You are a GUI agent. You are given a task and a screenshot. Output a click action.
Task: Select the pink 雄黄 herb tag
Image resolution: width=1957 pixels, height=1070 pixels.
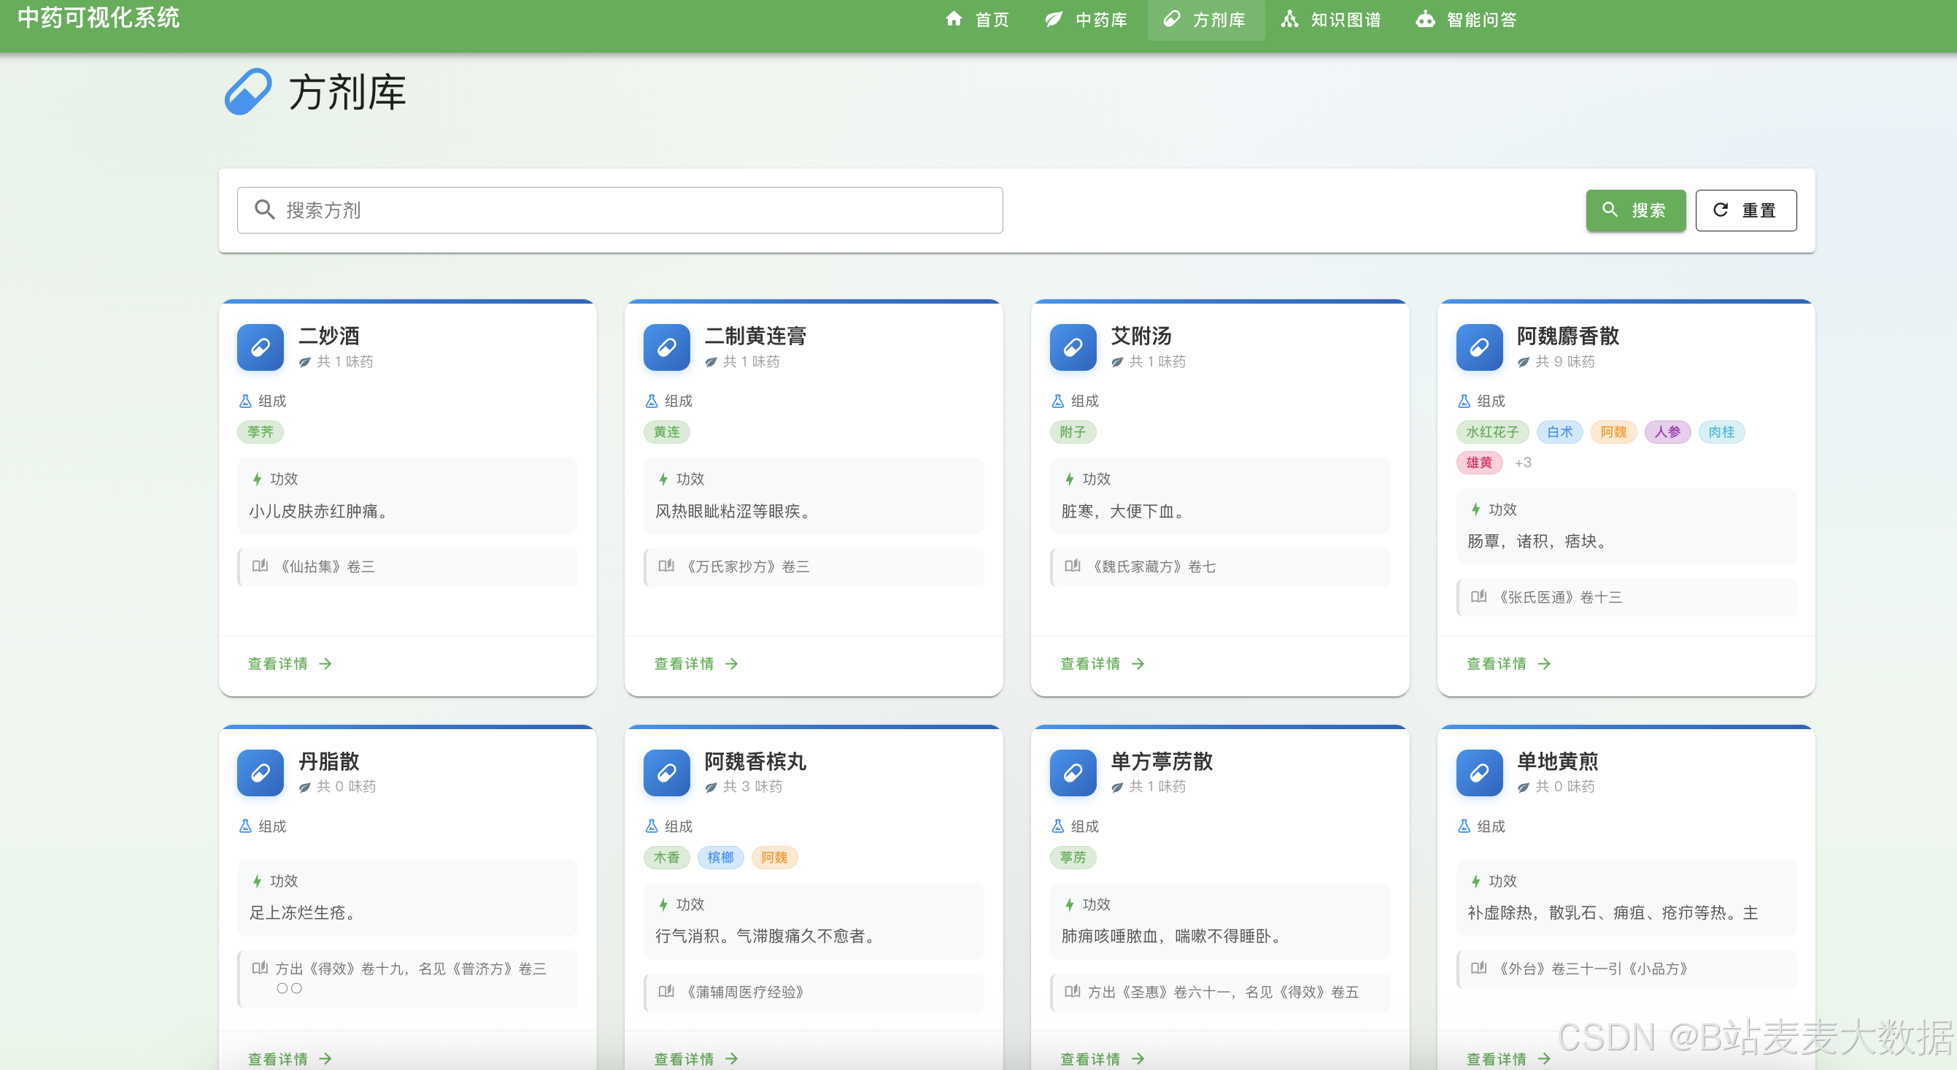(1478, 462)
